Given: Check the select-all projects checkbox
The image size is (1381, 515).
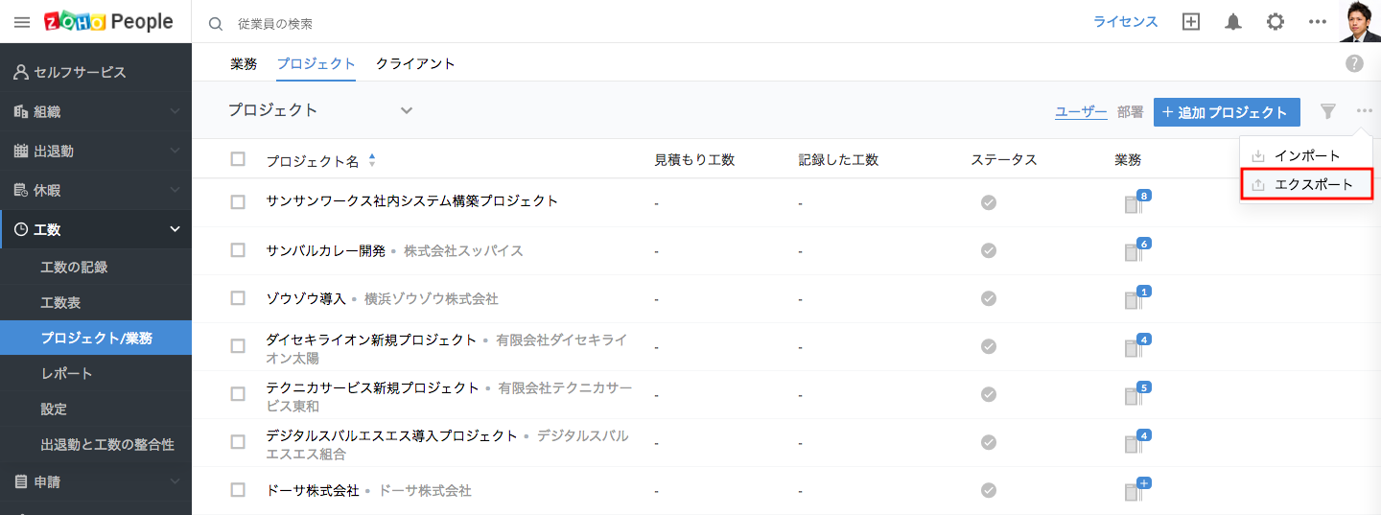Looking at the screenshot, I should pos(238,159).
